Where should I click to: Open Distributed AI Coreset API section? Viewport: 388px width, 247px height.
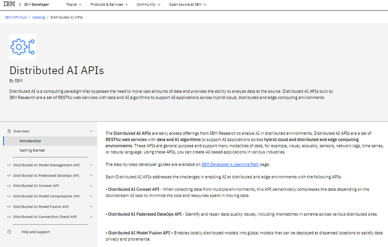(x=36, y=186)
